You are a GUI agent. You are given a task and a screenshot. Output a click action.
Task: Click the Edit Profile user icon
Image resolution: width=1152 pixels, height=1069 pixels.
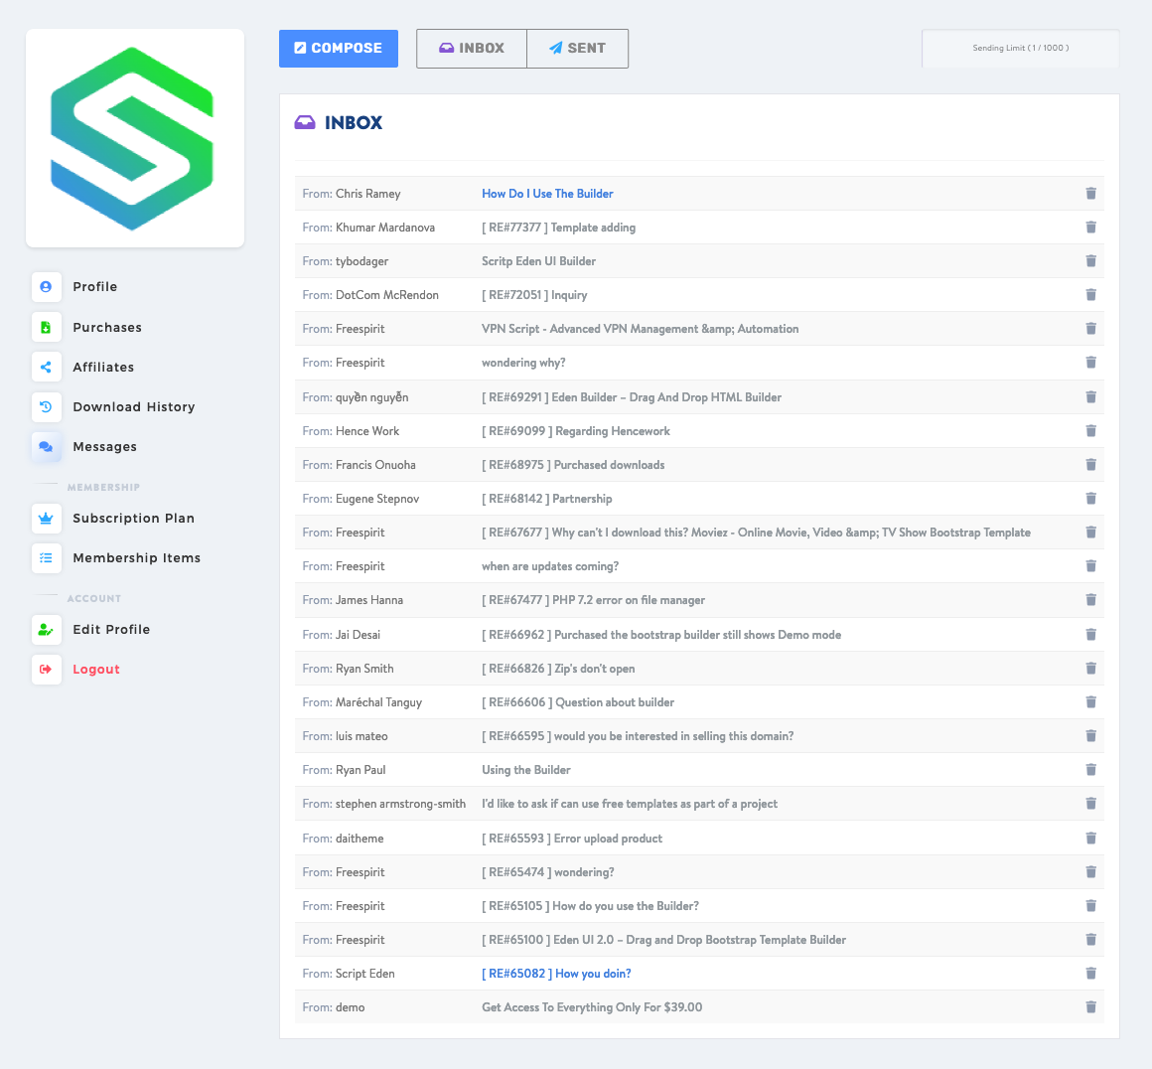(46, 629)
